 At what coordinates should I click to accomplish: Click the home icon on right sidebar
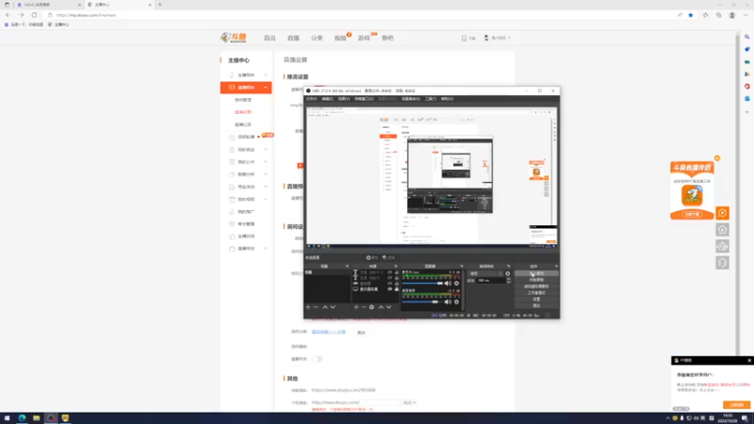(x=722, y=230)
